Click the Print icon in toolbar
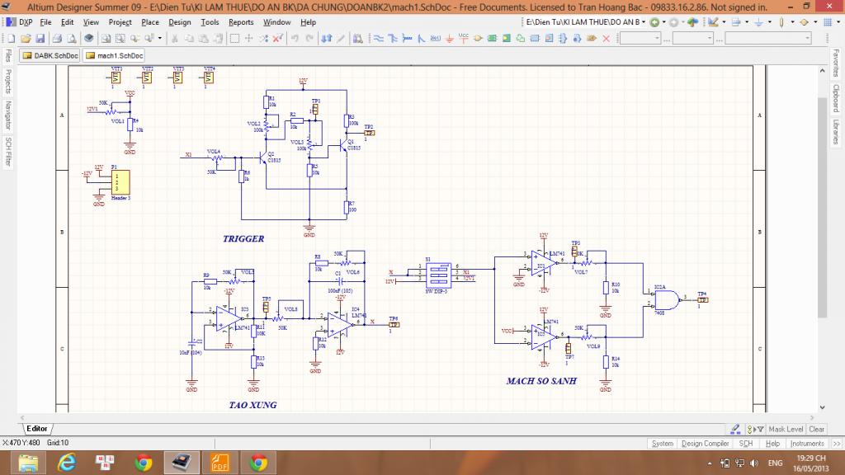 (58, 38)
